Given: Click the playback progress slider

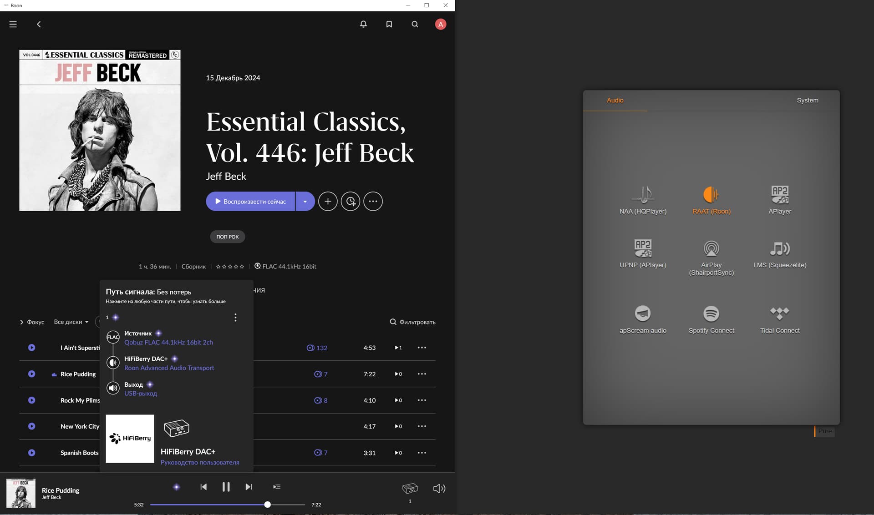Looking at the screenshot, I should [228, 505].
